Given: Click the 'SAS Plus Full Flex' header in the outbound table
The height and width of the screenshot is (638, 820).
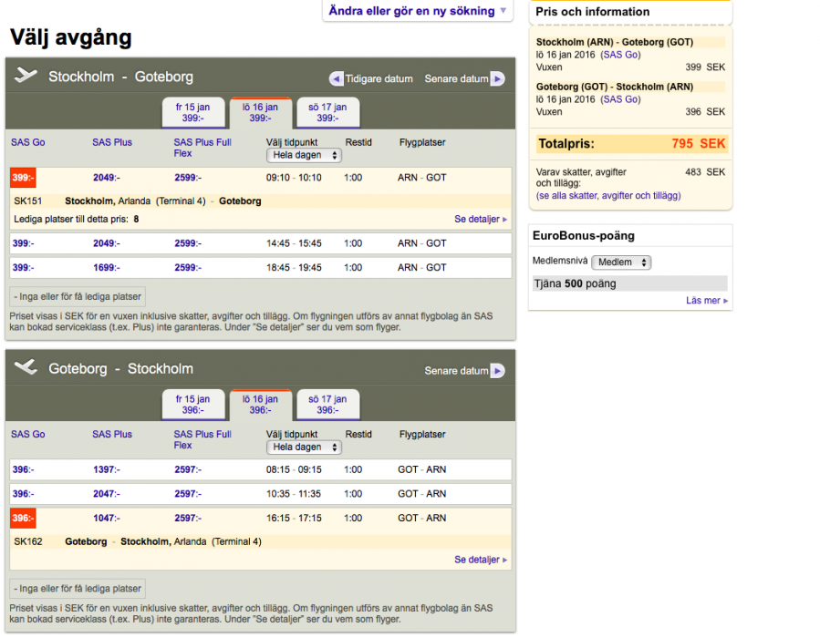Looking at the screenshot, I should pyautogui.click(x=202, y=148).
